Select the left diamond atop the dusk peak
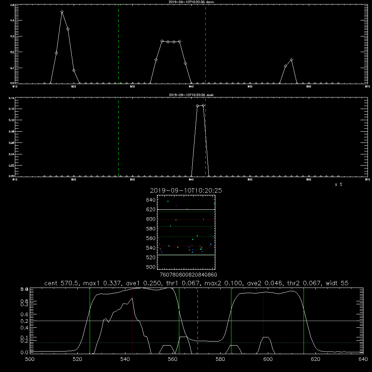Screen dimensions: 372x372 click(x=198, y=106)
